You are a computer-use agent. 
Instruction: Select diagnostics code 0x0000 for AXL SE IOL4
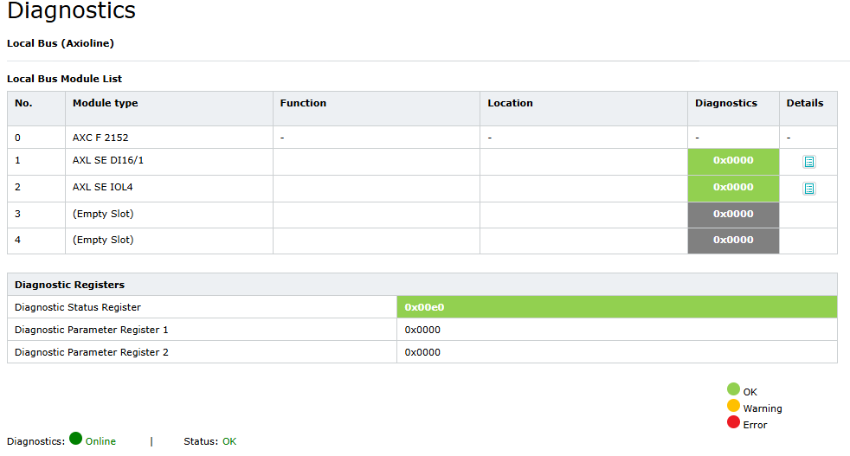pos(733,188)
